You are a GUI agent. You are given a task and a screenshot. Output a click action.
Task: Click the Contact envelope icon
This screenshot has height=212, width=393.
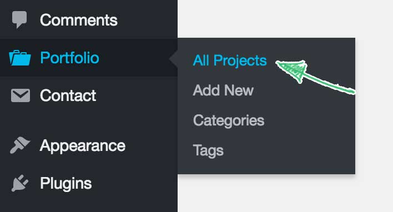[x=21, y=95]
